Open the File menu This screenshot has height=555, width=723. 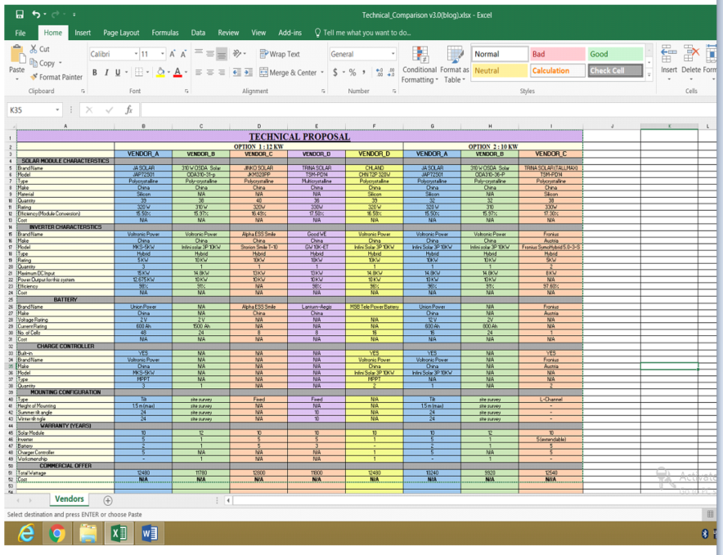point(20,33)
